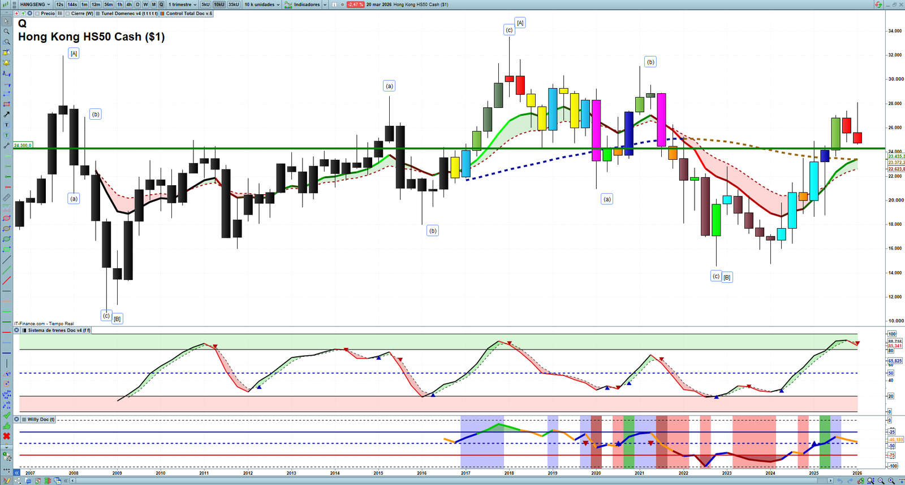The width and height of the screenshot is (905, 485).
Task: Select the brown ellipse drawing tool
Action: point(6,229)
